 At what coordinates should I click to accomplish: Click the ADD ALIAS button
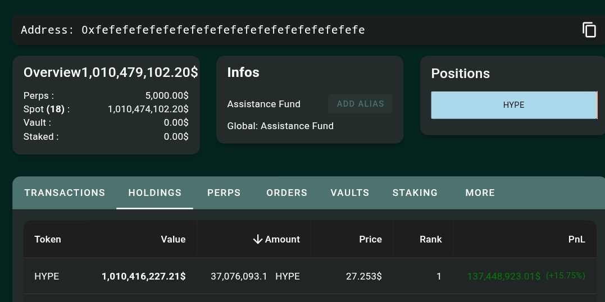(x=361, y=104)
